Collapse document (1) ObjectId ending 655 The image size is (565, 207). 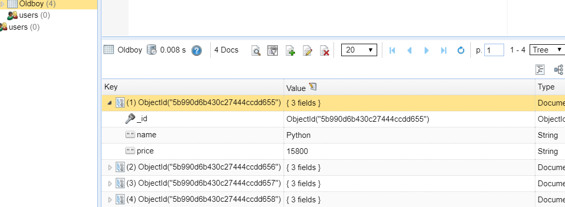[110, 103]
